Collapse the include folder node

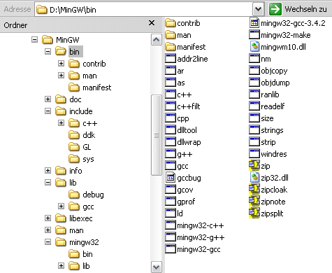pyautogui.click(x=48, y=111)
